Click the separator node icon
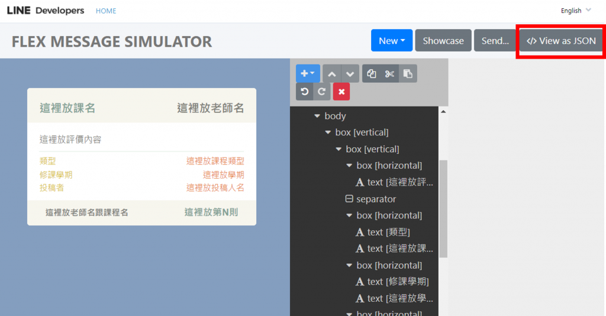The image size is (606, 316). [349, 199]
